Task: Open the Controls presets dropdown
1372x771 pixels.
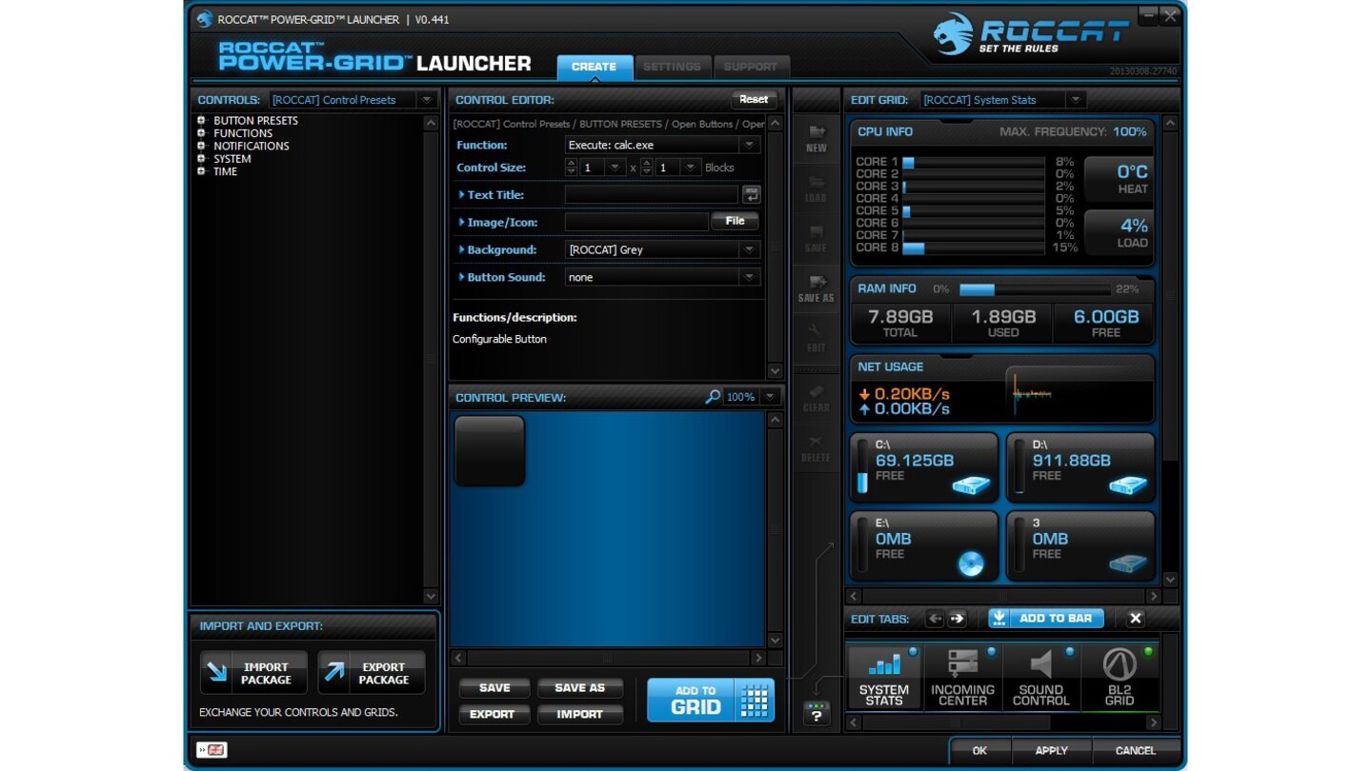Action: coord(427,100)
